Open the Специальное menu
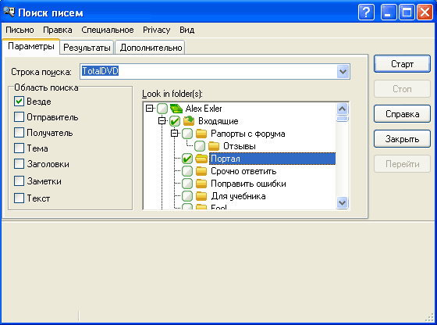 (108, 30)
